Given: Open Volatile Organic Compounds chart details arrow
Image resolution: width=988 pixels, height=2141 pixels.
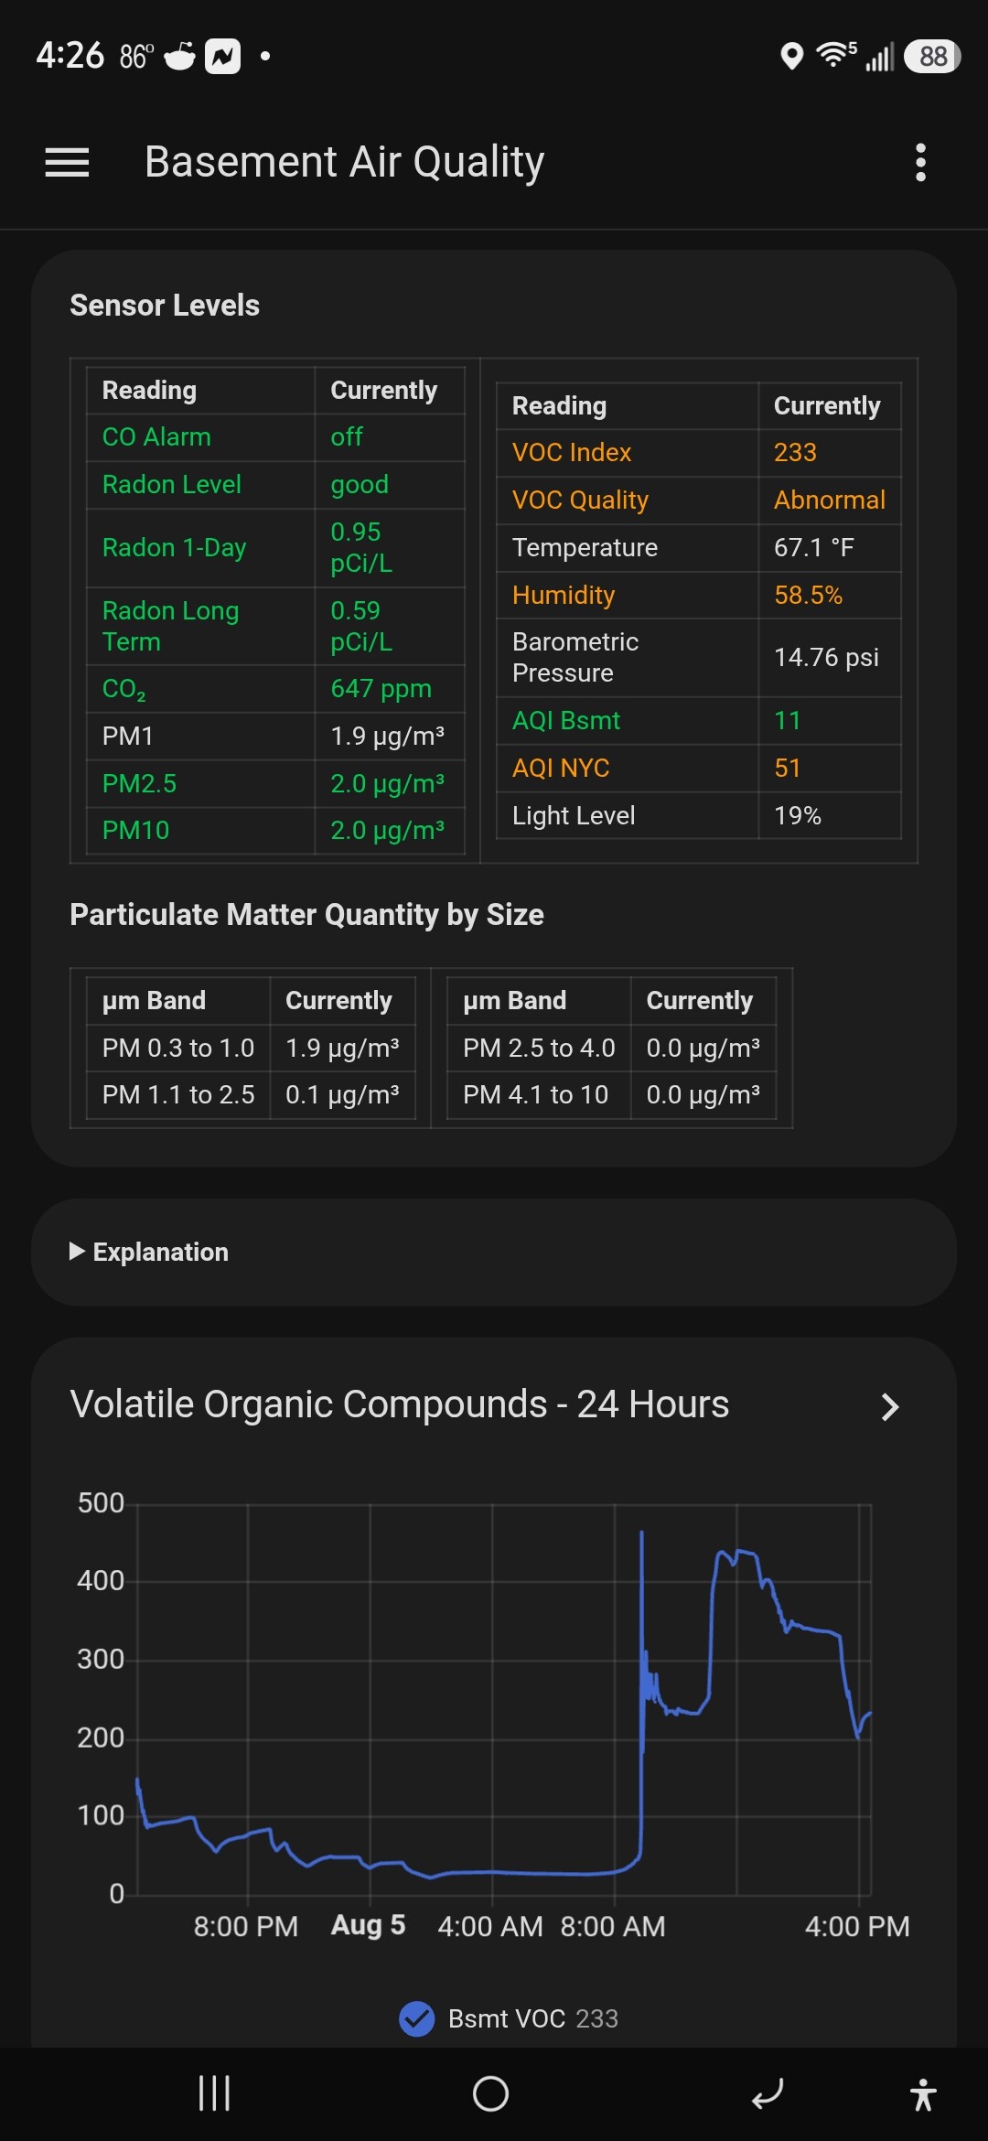Looking at the screenshot, I should point(889,1406).
